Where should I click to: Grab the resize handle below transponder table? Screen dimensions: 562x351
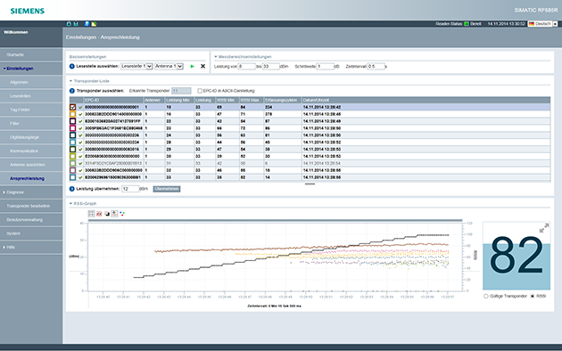point(310,184)
